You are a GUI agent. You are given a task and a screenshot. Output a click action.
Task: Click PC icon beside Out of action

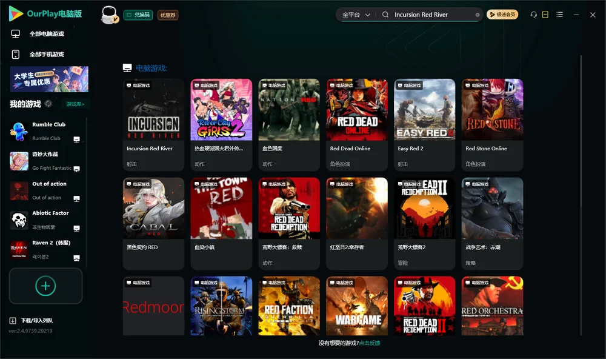coord(76,198)
